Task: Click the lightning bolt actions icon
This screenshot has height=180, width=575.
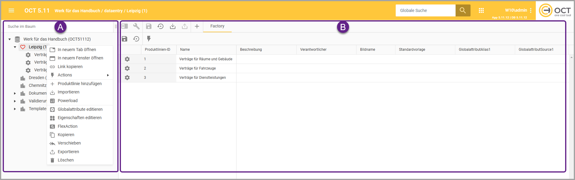Action: tap(149, 39)
